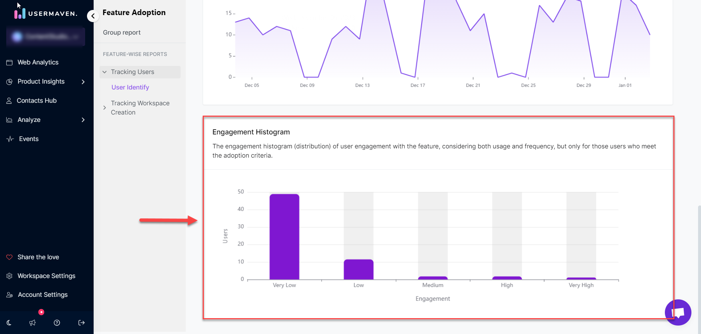Click the Contacts Hub person icon
Screen dimensions: 701x334
[x=10, y=101]
